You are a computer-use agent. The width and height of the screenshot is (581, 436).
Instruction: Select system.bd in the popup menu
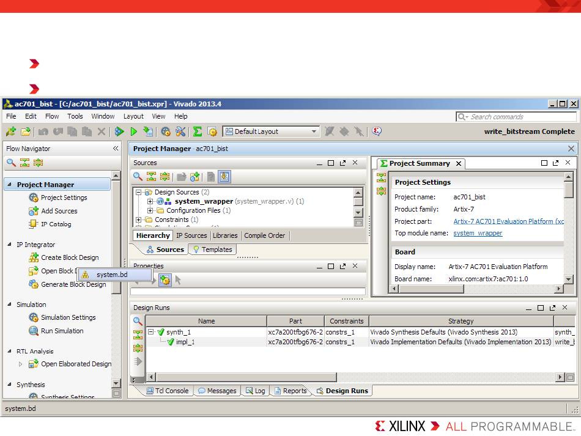(x=115, y=275)
